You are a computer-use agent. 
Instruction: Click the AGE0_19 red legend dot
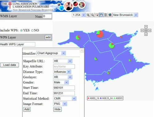coord(88,98)
